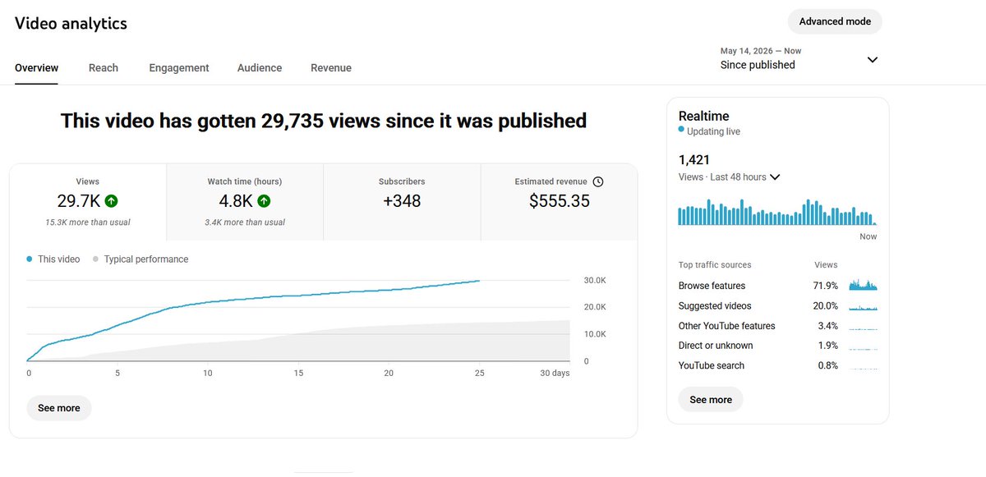
Task: Click the $555.35 revenue value
Action: (559, 200)
